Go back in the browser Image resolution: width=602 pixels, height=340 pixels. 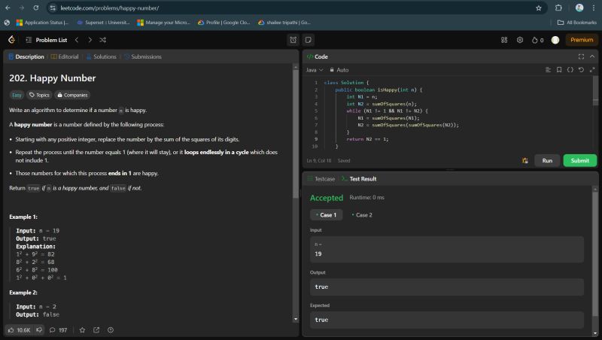[8, 8]
